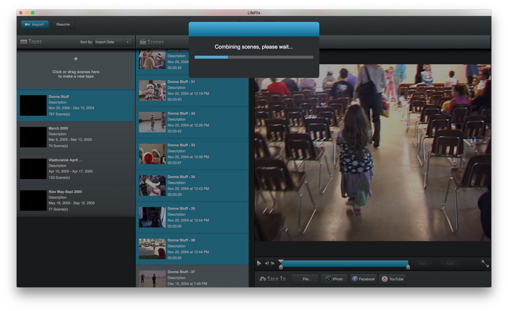Click the Import button with camera icon

[35, 25]
